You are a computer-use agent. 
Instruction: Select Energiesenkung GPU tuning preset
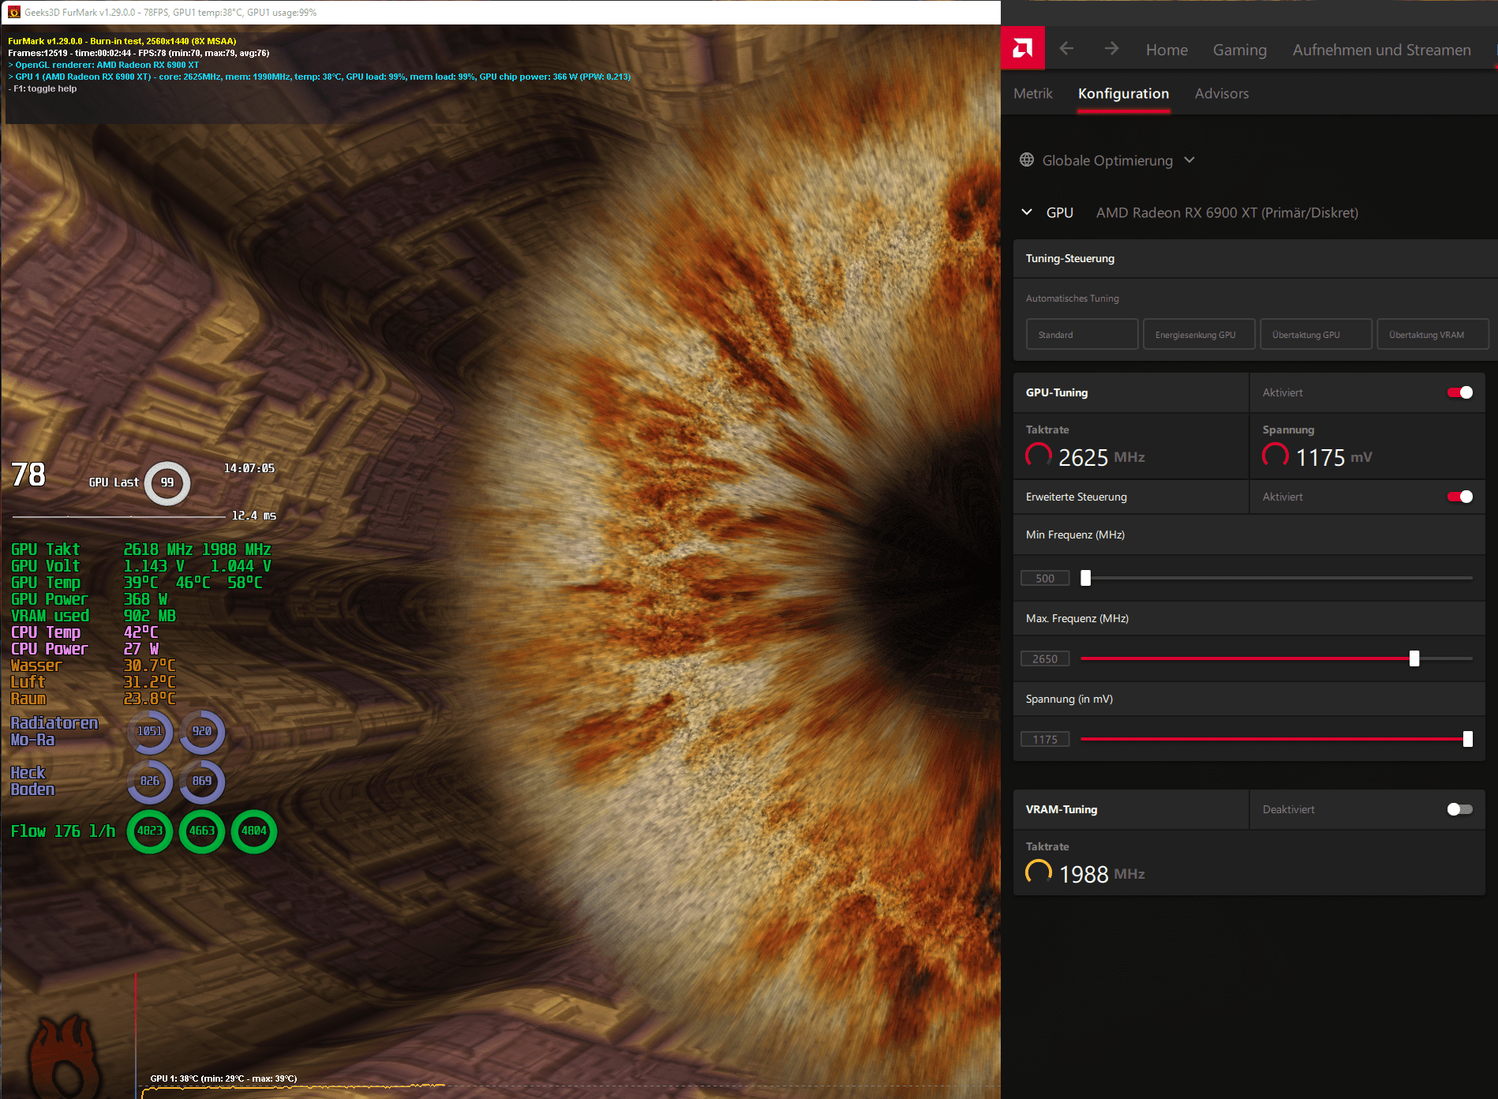(1199, 334)
